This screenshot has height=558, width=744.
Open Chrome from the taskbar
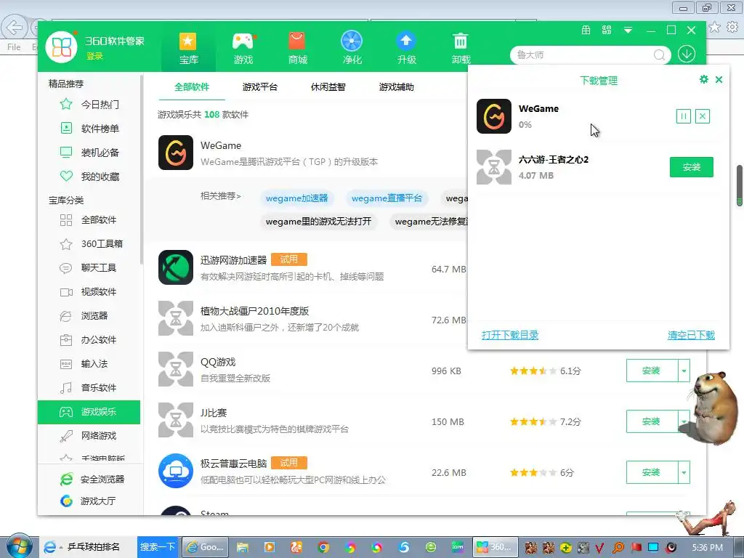tap(323, 547)
